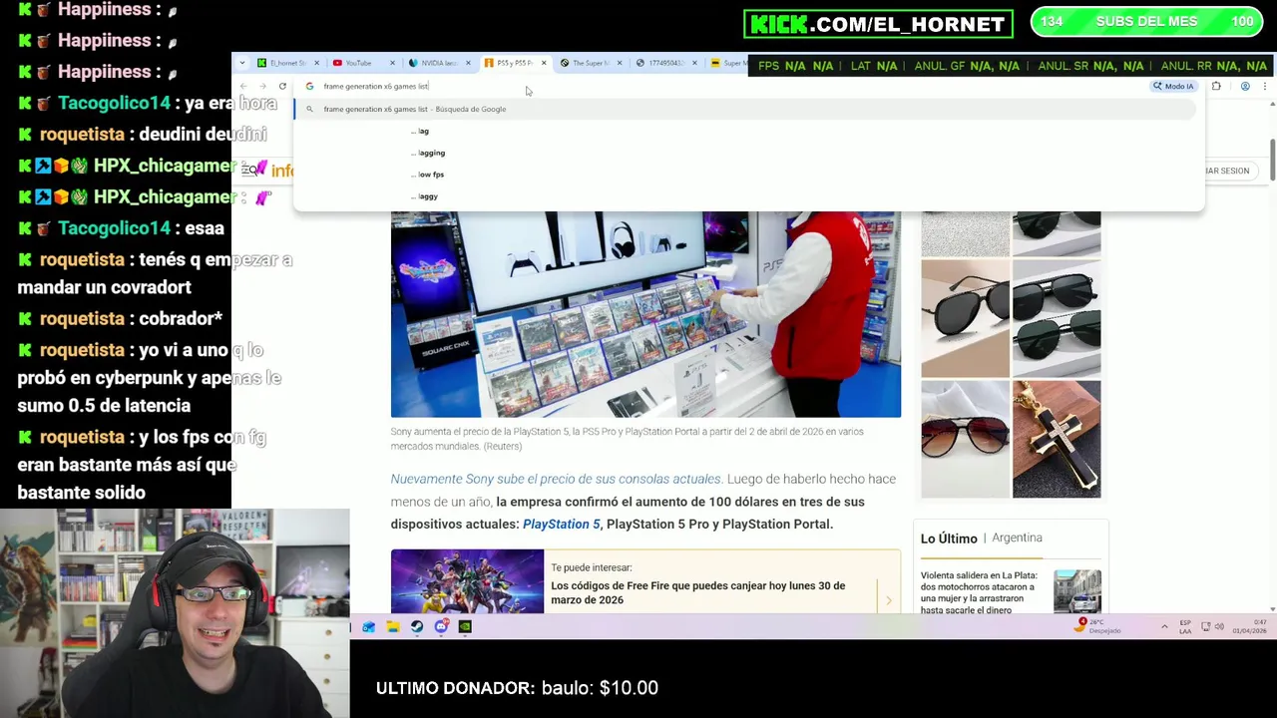Open Steam from the taskbar
Image resolution: width=1277 pixels, height=718 pixels.
click(x=417, y=626)
